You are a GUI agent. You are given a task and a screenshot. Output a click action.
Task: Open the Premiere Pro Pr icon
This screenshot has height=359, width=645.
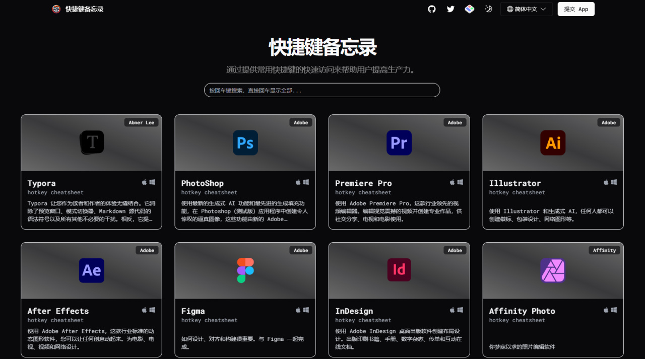pos(399,142)
